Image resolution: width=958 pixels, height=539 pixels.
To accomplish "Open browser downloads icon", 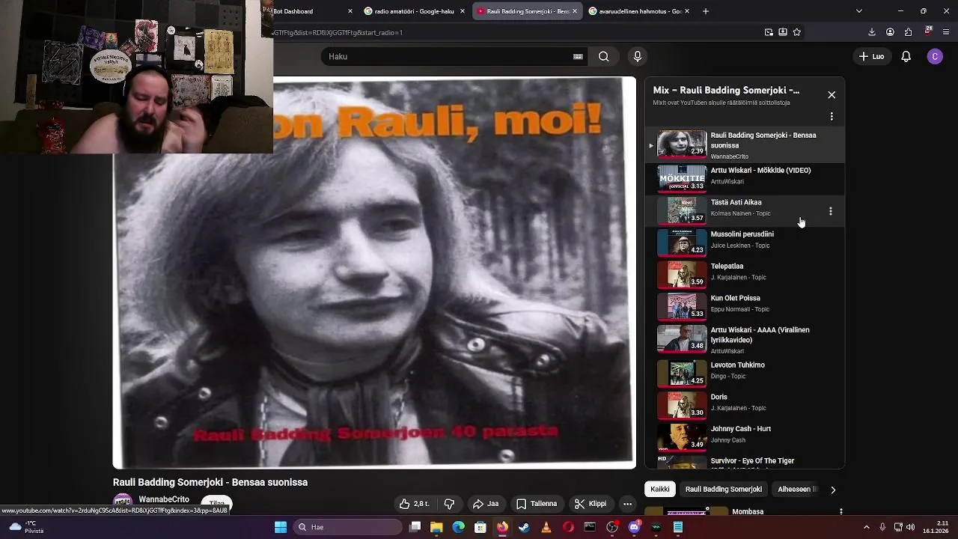I will pyautogui.click(x=871, y=32).
